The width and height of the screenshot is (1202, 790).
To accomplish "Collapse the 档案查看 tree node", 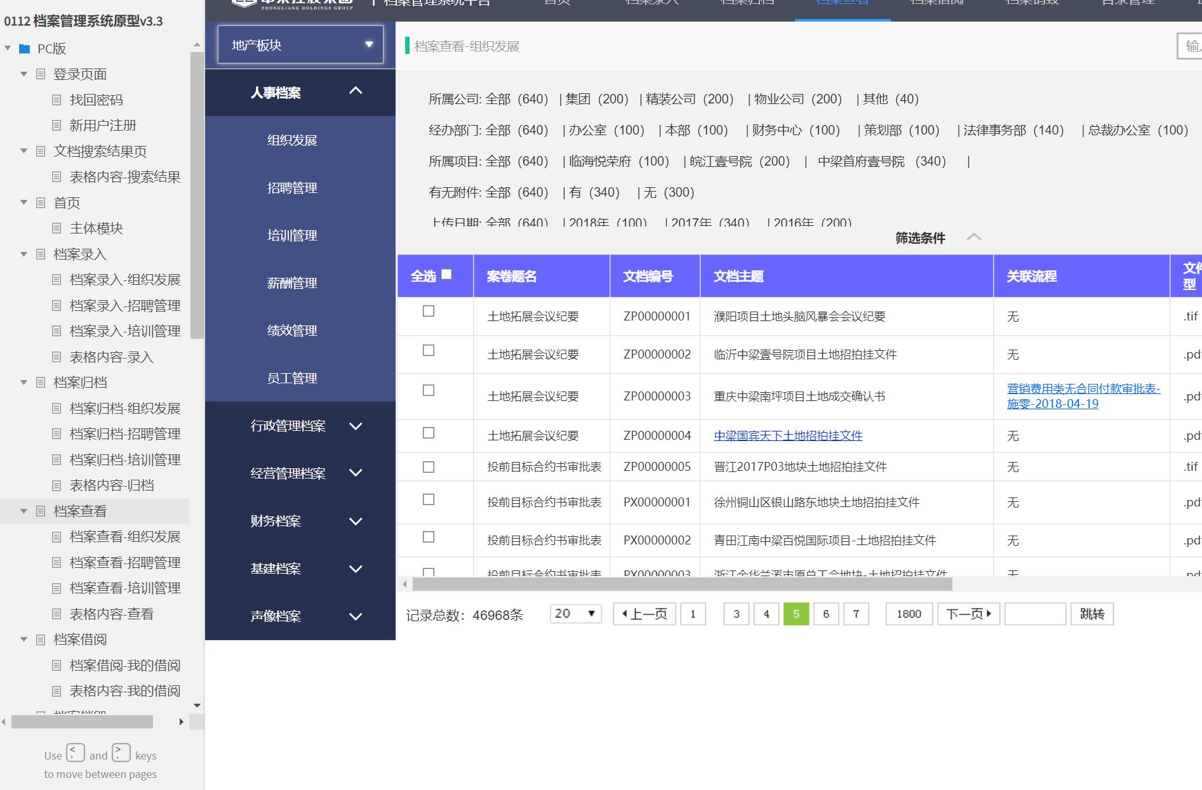I will (x=23, y=511).
